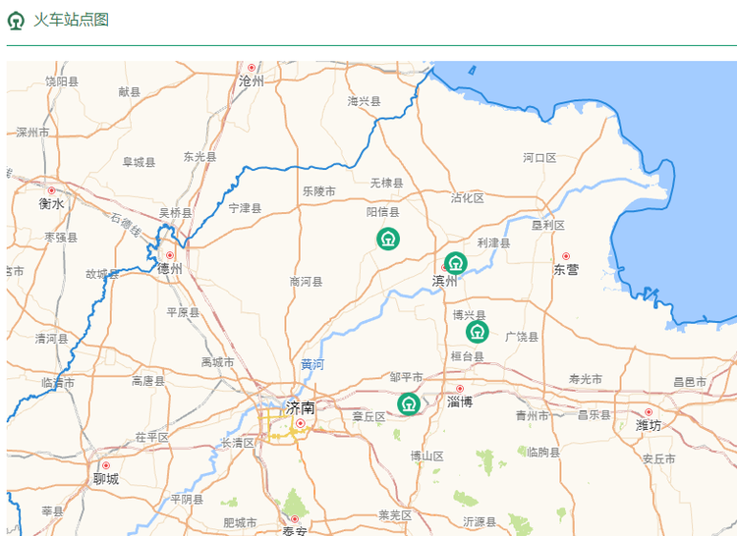Click the 沂源县 label
This screenshot has height=536, width=737.
(x=480, y=522)
